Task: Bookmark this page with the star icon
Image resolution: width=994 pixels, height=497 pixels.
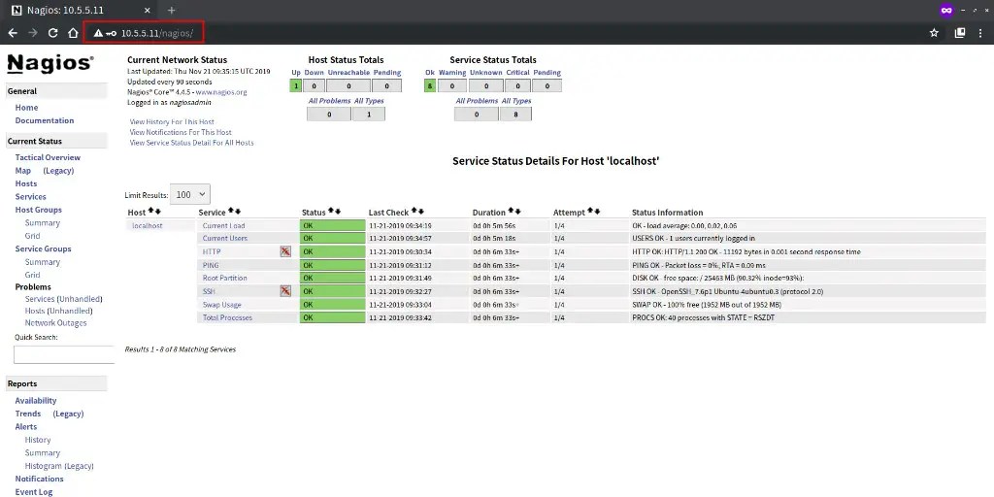Action: (x=934, y=33)
